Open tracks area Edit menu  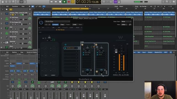pyautogui.click(x=7, y=7)
